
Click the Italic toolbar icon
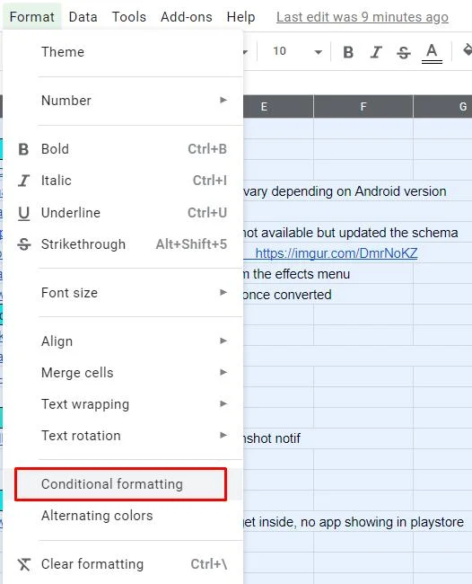pyautogui.click(x=376, y=52)
